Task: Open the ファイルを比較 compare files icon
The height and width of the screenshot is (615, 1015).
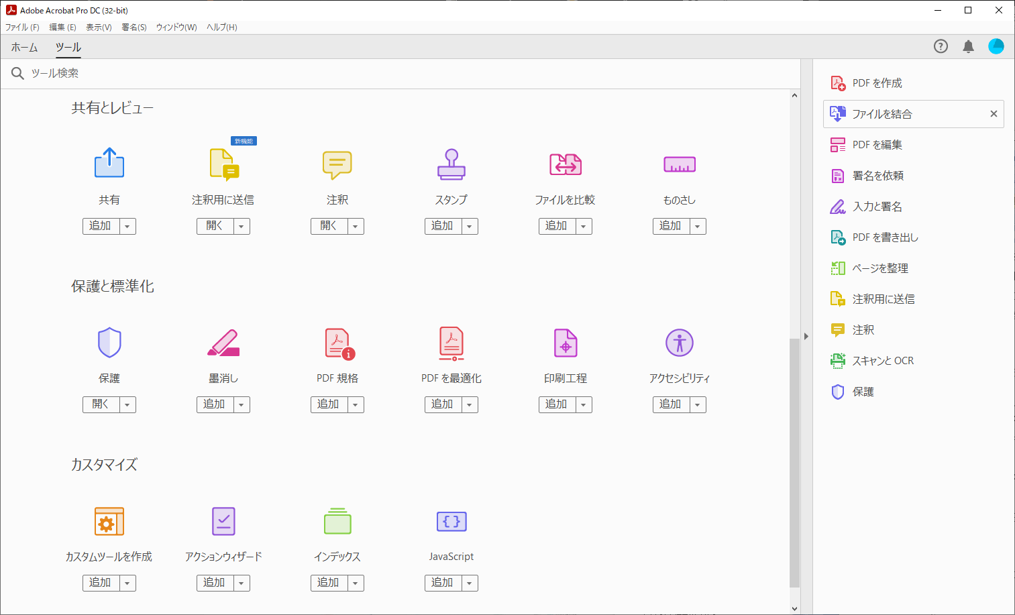Action: [566, 164]
